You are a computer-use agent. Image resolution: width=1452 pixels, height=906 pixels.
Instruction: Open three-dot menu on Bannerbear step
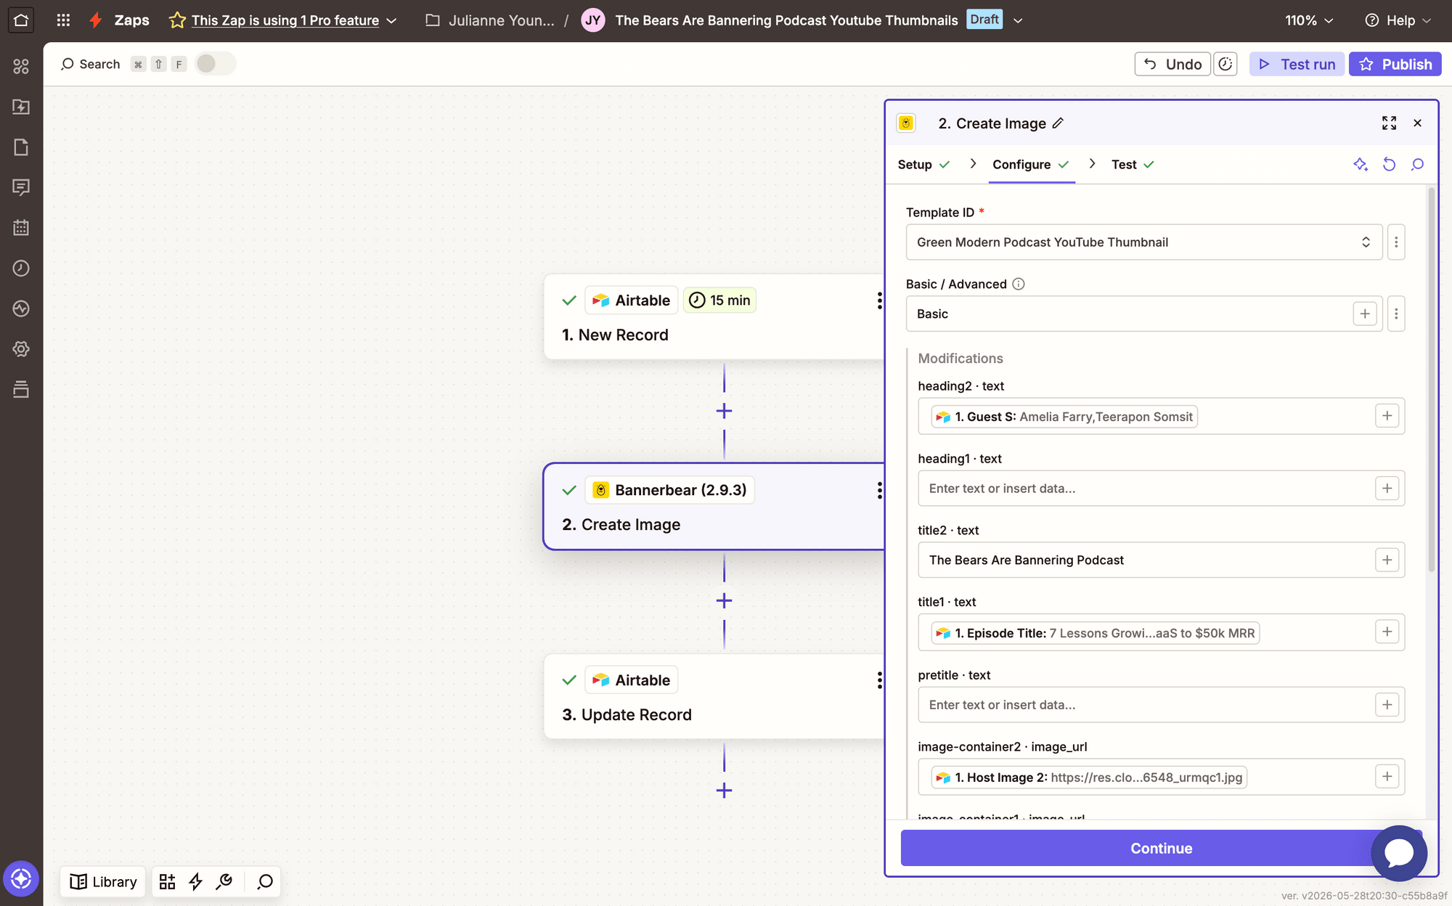(x=879, y=490)
